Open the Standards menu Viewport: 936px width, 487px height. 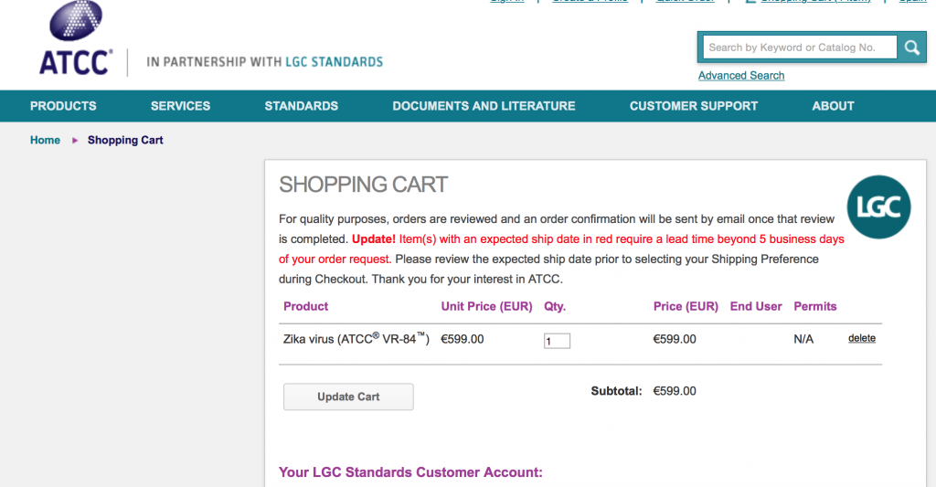(x=302, y=106)
